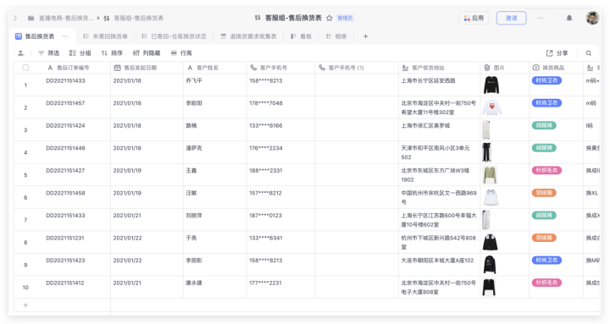
Task: Select address cell 大连市朝阳区丰城大厦A座102
Action: coord(439,265)
